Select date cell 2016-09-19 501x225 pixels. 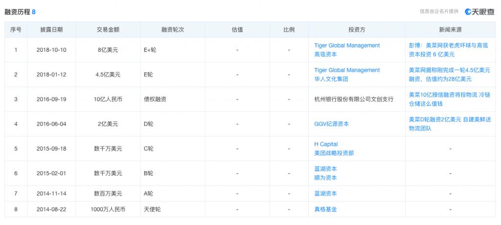pos(51,99)
